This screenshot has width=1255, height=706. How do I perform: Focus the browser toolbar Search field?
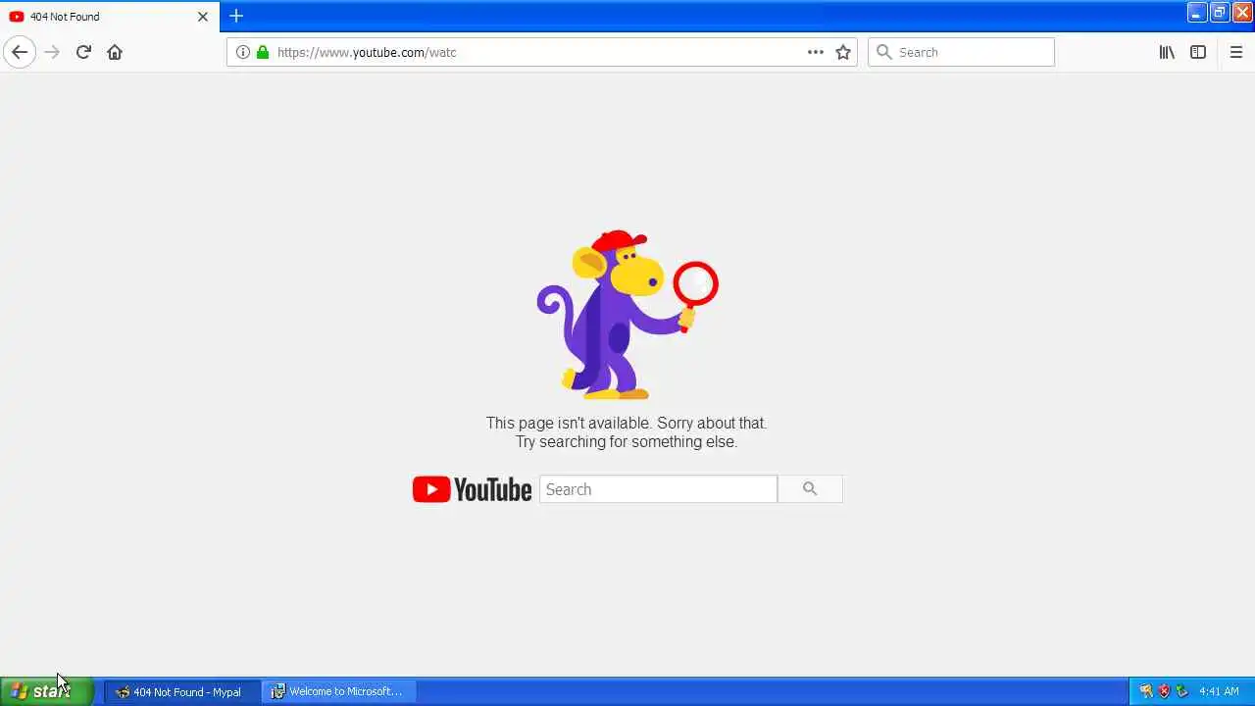coord(961,52)
